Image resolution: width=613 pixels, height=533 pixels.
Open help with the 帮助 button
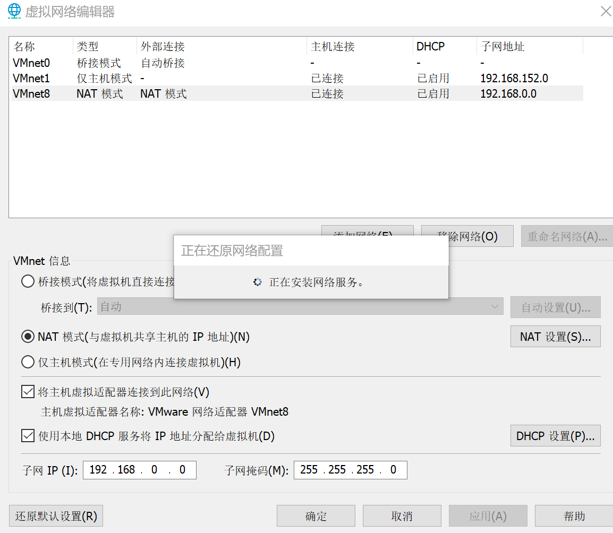click(x=574, y=516)
